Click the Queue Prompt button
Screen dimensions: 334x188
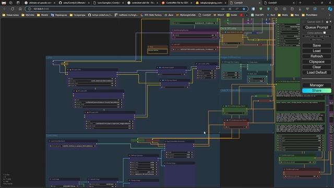(317, 27)
